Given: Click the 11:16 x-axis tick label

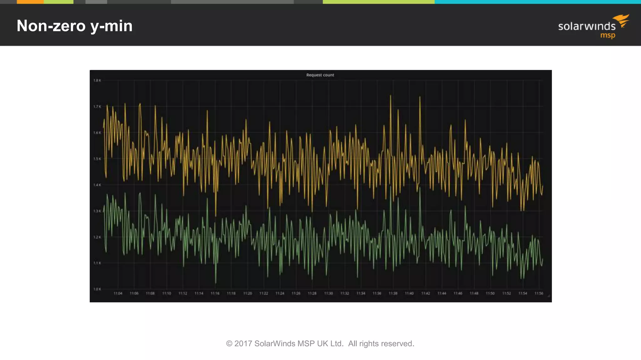Looking at the screenshot, I should pyautogui.click(x=215, y=293).
